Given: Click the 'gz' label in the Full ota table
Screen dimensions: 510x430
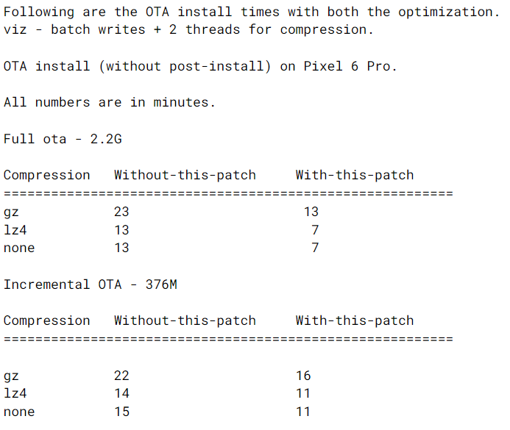Looking at the screenshot, I should 11,212.
